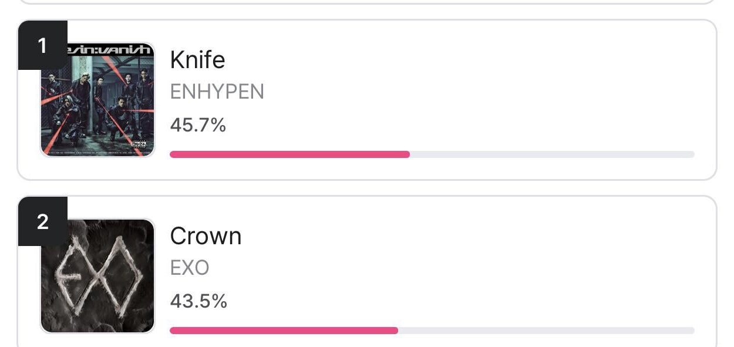
Task: Click the 'Knife' title text
Action: pos(198,60)
